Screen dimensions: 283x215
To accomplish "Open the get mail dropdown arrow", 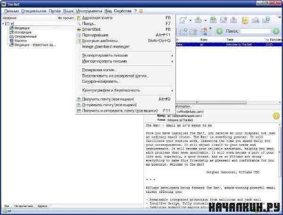I will [x=206, y=20].
